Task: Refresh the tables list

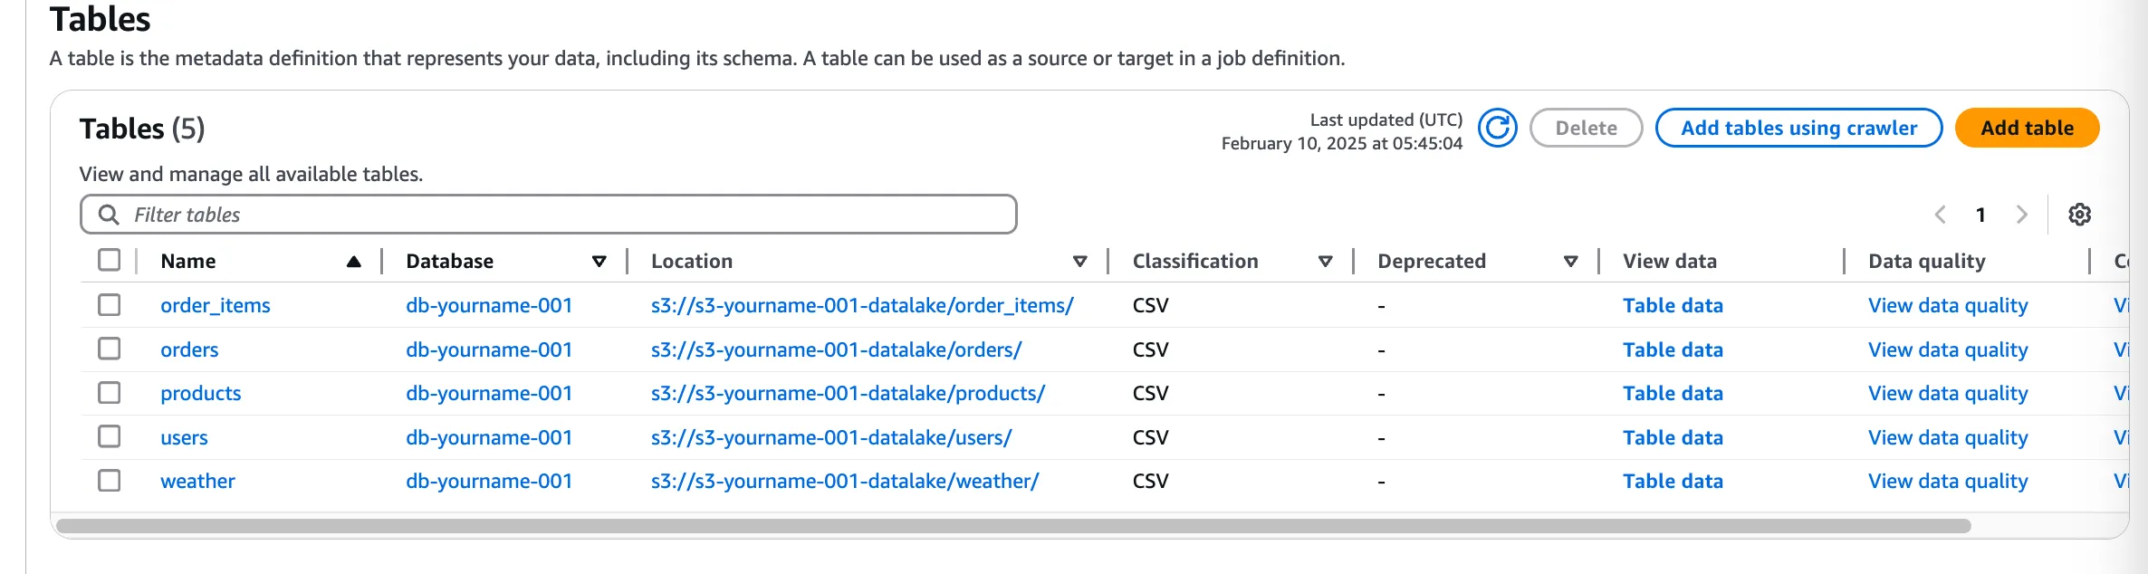Action: click(x=1497, y=128)
